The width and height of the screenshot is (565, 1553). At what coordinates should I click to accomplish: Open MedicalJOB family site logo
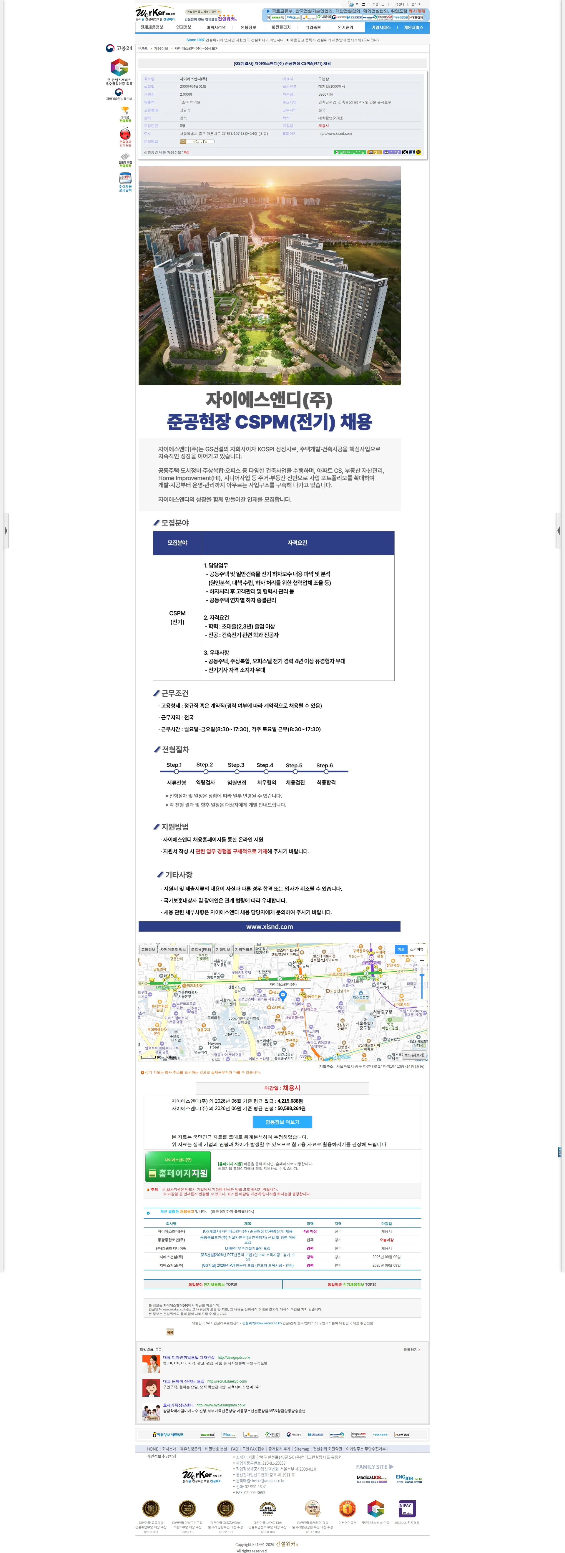tap(371, 1478)
